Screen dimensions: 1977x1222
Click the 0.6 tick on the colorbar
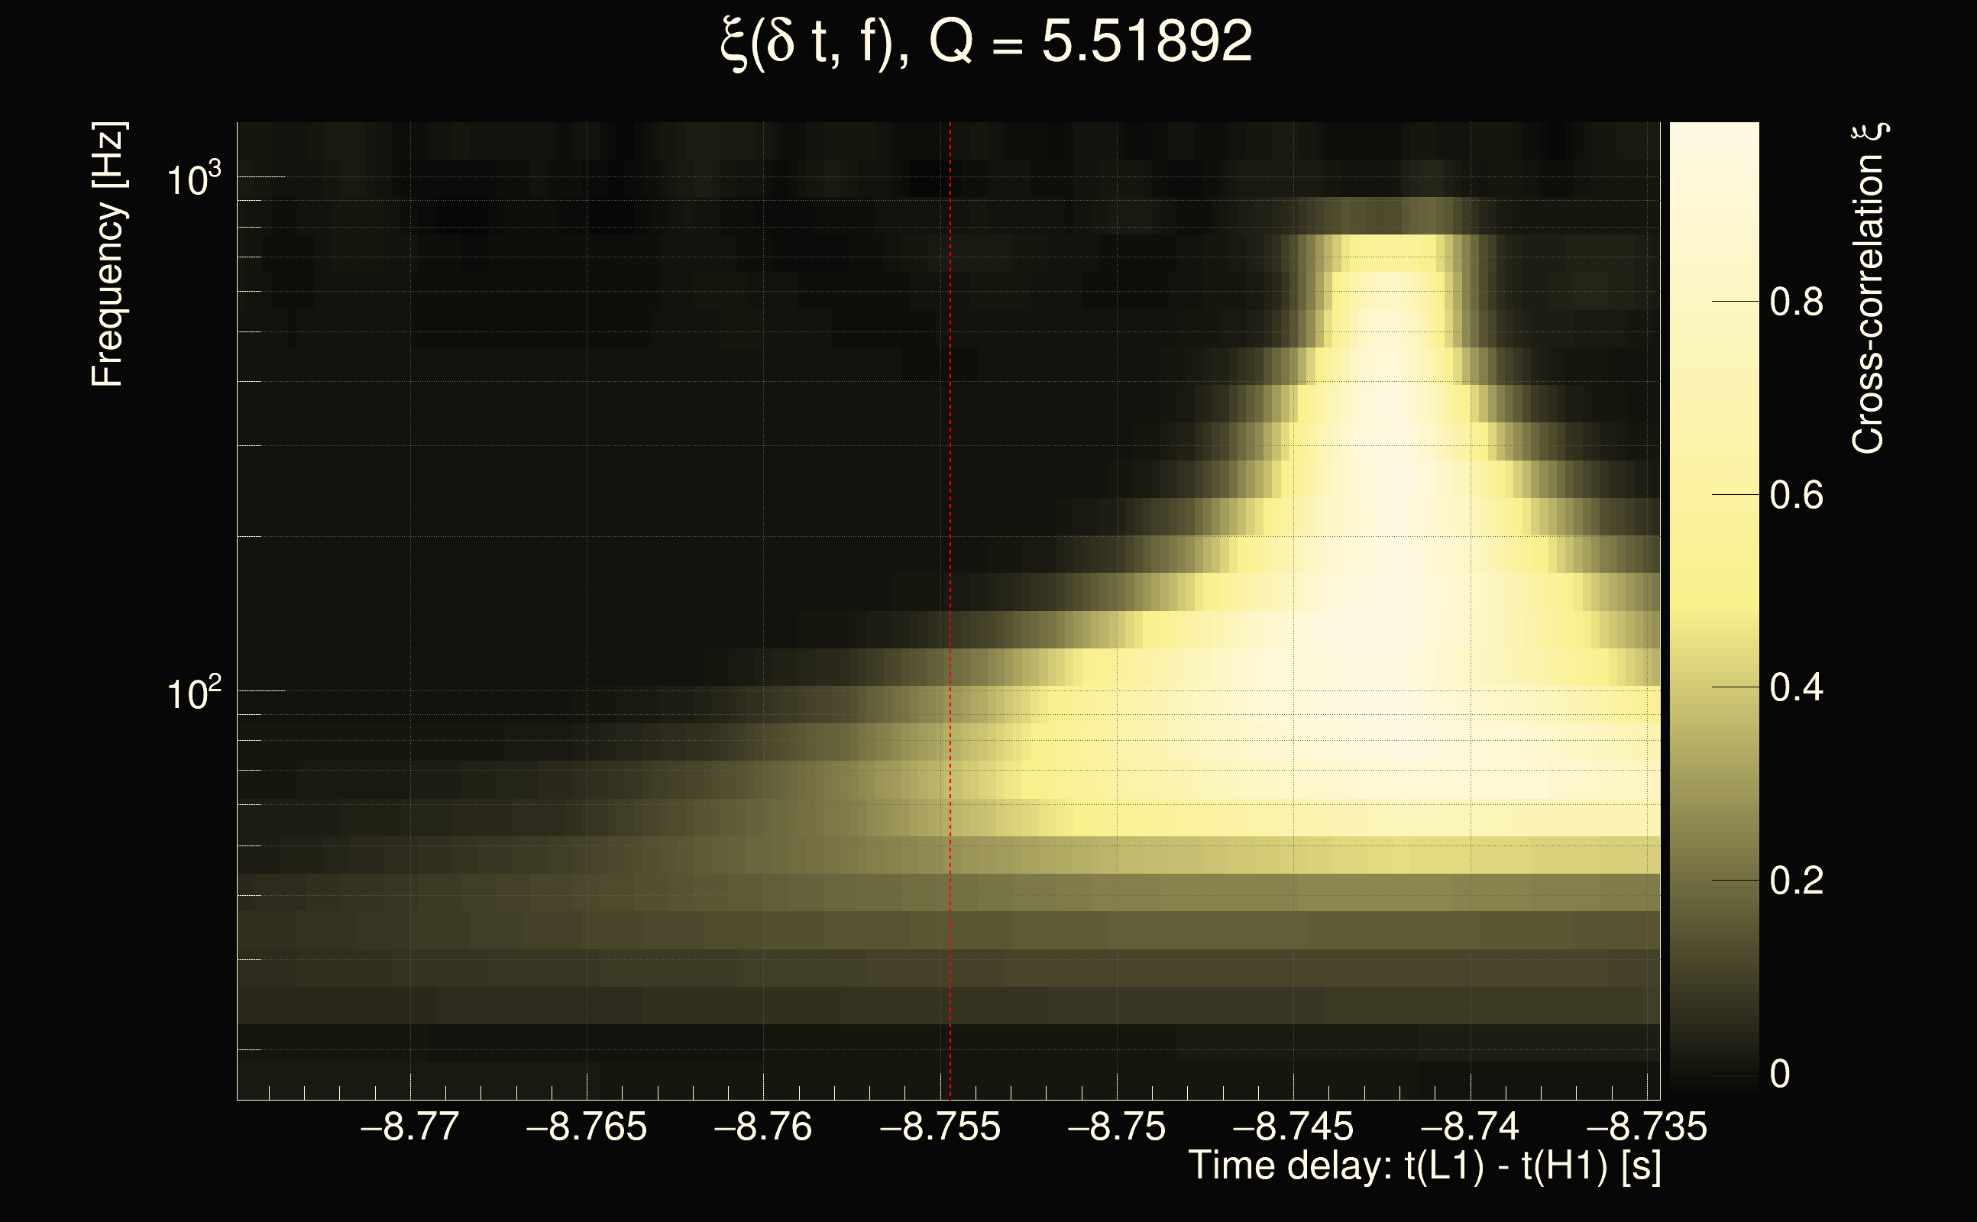coord(1796,495)
